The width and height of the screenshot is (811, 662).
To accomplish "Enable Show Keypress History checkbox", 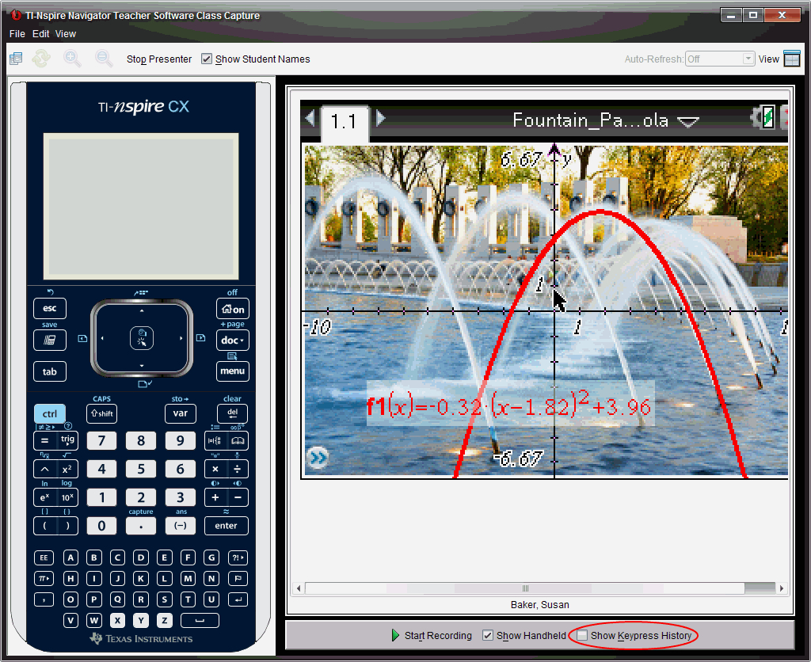I will coord(583,636).
